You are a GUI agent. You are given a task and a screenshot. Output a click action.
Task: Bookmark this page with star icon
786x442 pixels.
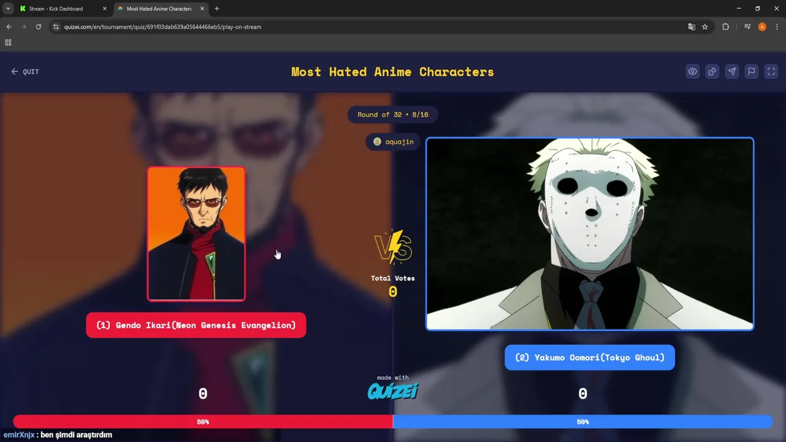[x=705, y=27]
